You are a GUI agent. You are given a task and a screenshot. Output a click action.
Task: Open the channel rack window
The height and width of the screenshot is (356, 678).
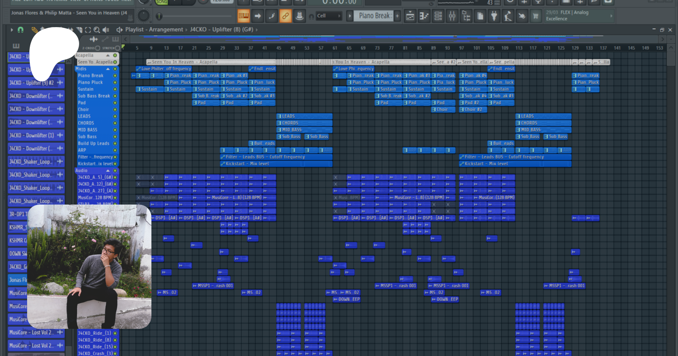pos(438,16)
